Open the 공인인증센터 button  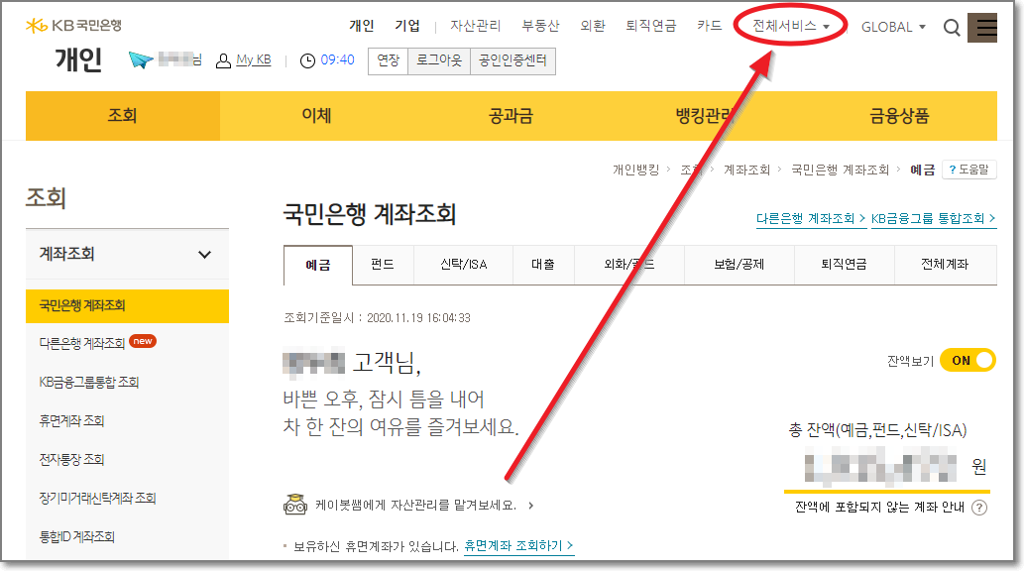click(512, 60)
